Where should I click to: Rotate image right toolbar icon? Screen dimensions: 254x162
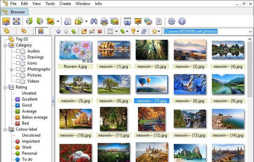pyautogui.click(x=40, y=21)
